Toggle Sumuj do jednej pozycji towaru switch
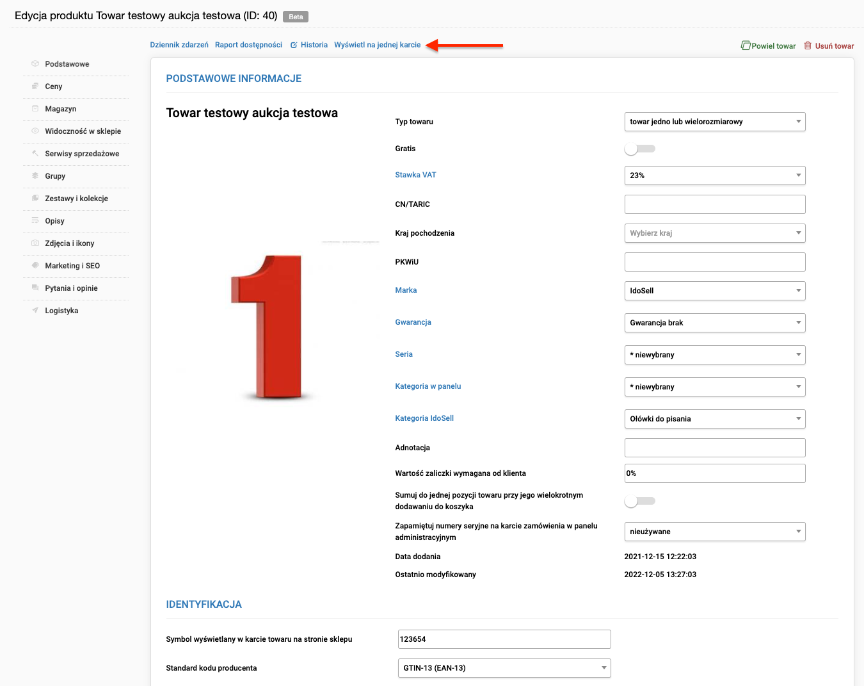 [x=640, y=501]
